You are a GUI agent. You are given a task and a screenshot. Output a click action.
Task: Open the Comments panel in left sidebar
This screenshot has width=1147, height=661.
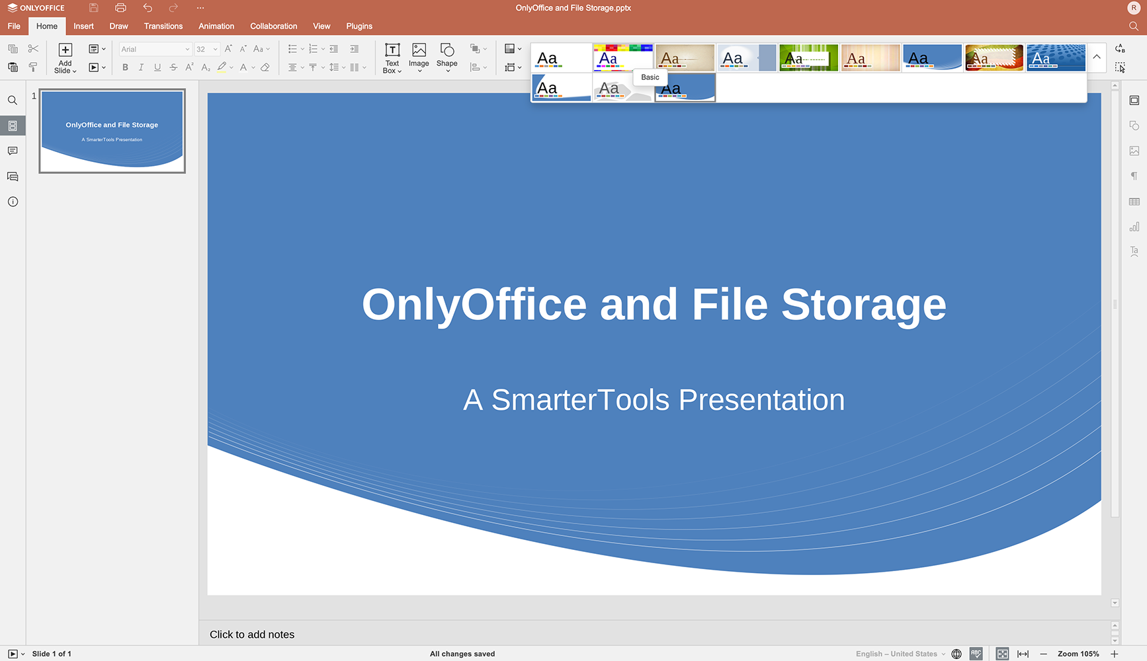pyautogui.click(x=13, y=151)
